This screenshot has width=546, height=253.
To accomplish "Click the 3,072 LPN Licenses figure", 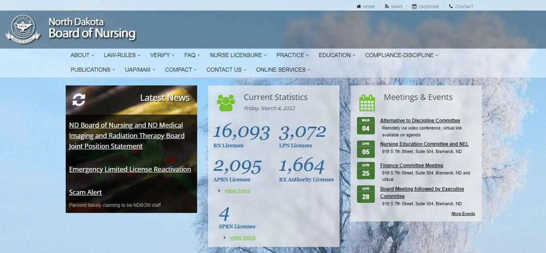I will tap(302, 132).
